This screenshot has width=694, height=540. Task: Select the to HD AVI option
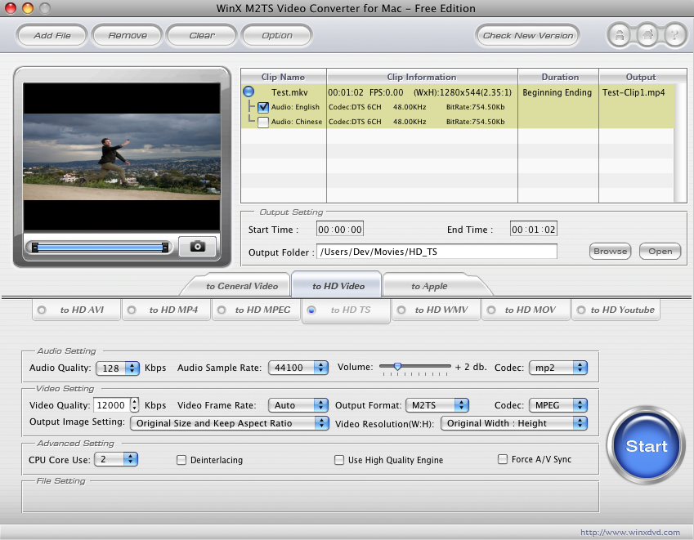(76, 310)
